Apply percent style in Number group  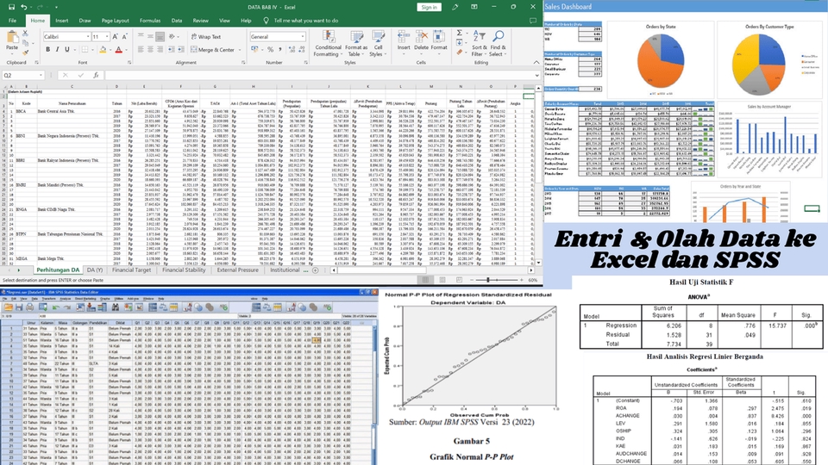(270, 50)
